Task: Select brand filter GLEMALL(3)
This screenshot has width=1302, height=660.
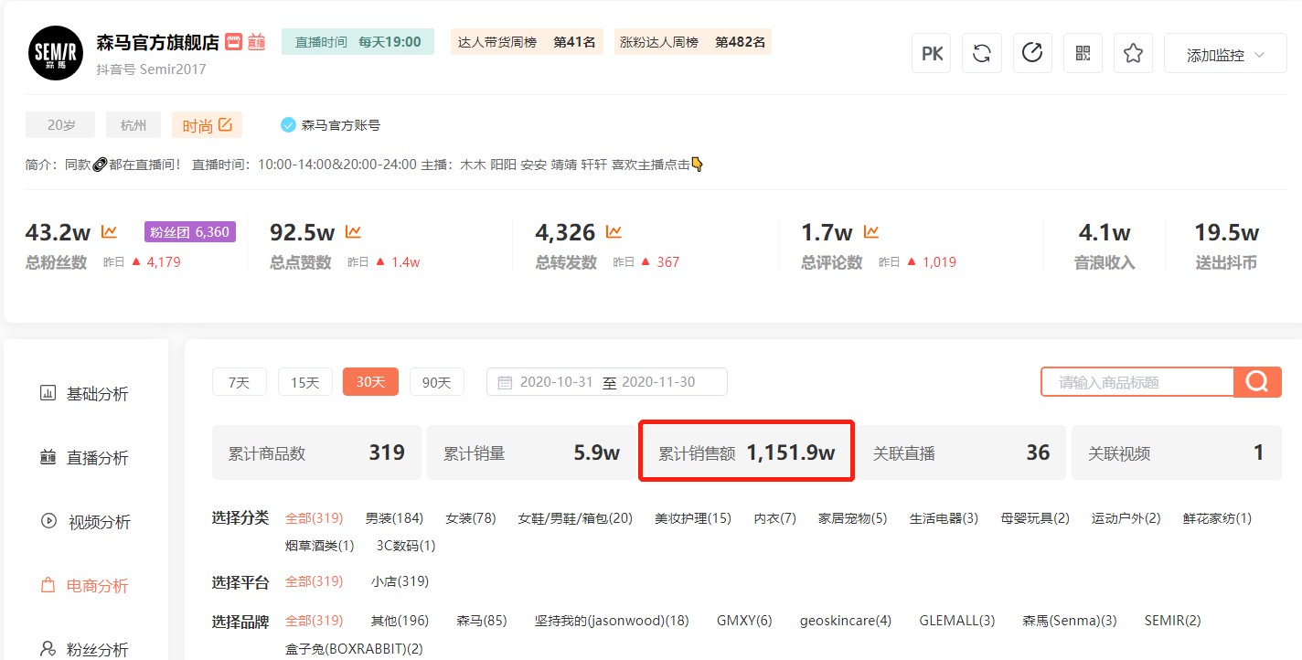Action: 957,621
